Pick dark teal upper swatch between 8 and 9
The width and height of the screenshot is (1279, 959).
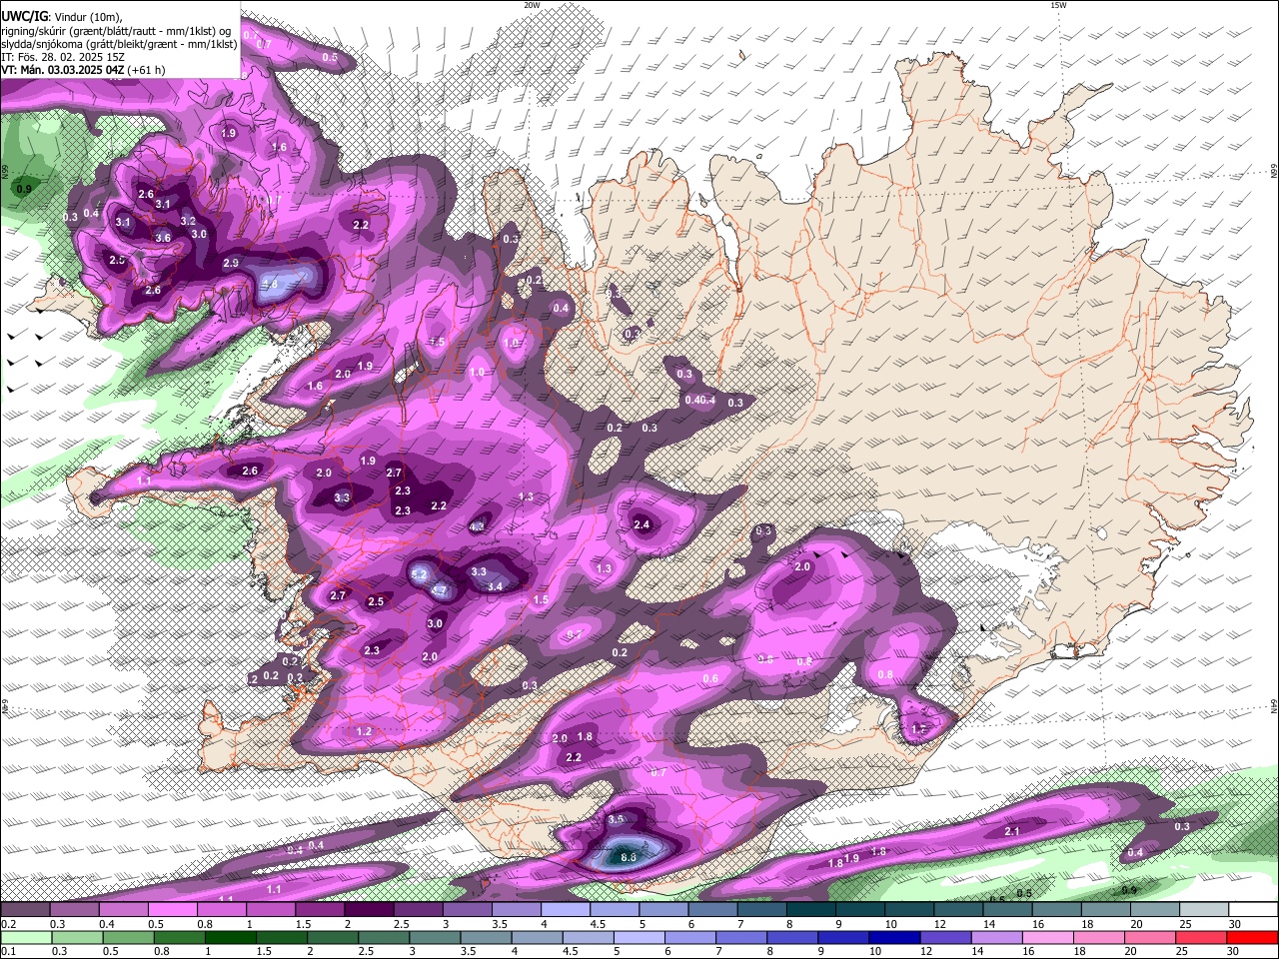pyautogui.click(x=811, y=910)
